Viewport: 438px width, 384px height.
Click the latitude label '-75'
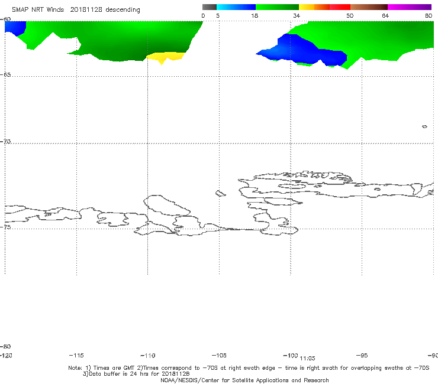click(x=5, y=227)
